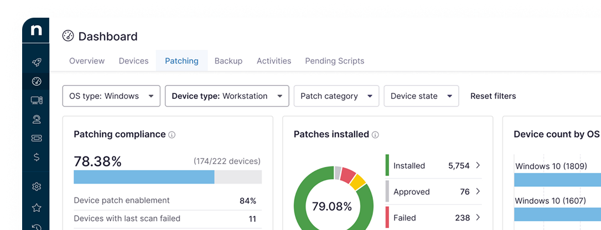Open the settings gear sidebar icon
Screen dimensions: 601x230
point(37,187)
